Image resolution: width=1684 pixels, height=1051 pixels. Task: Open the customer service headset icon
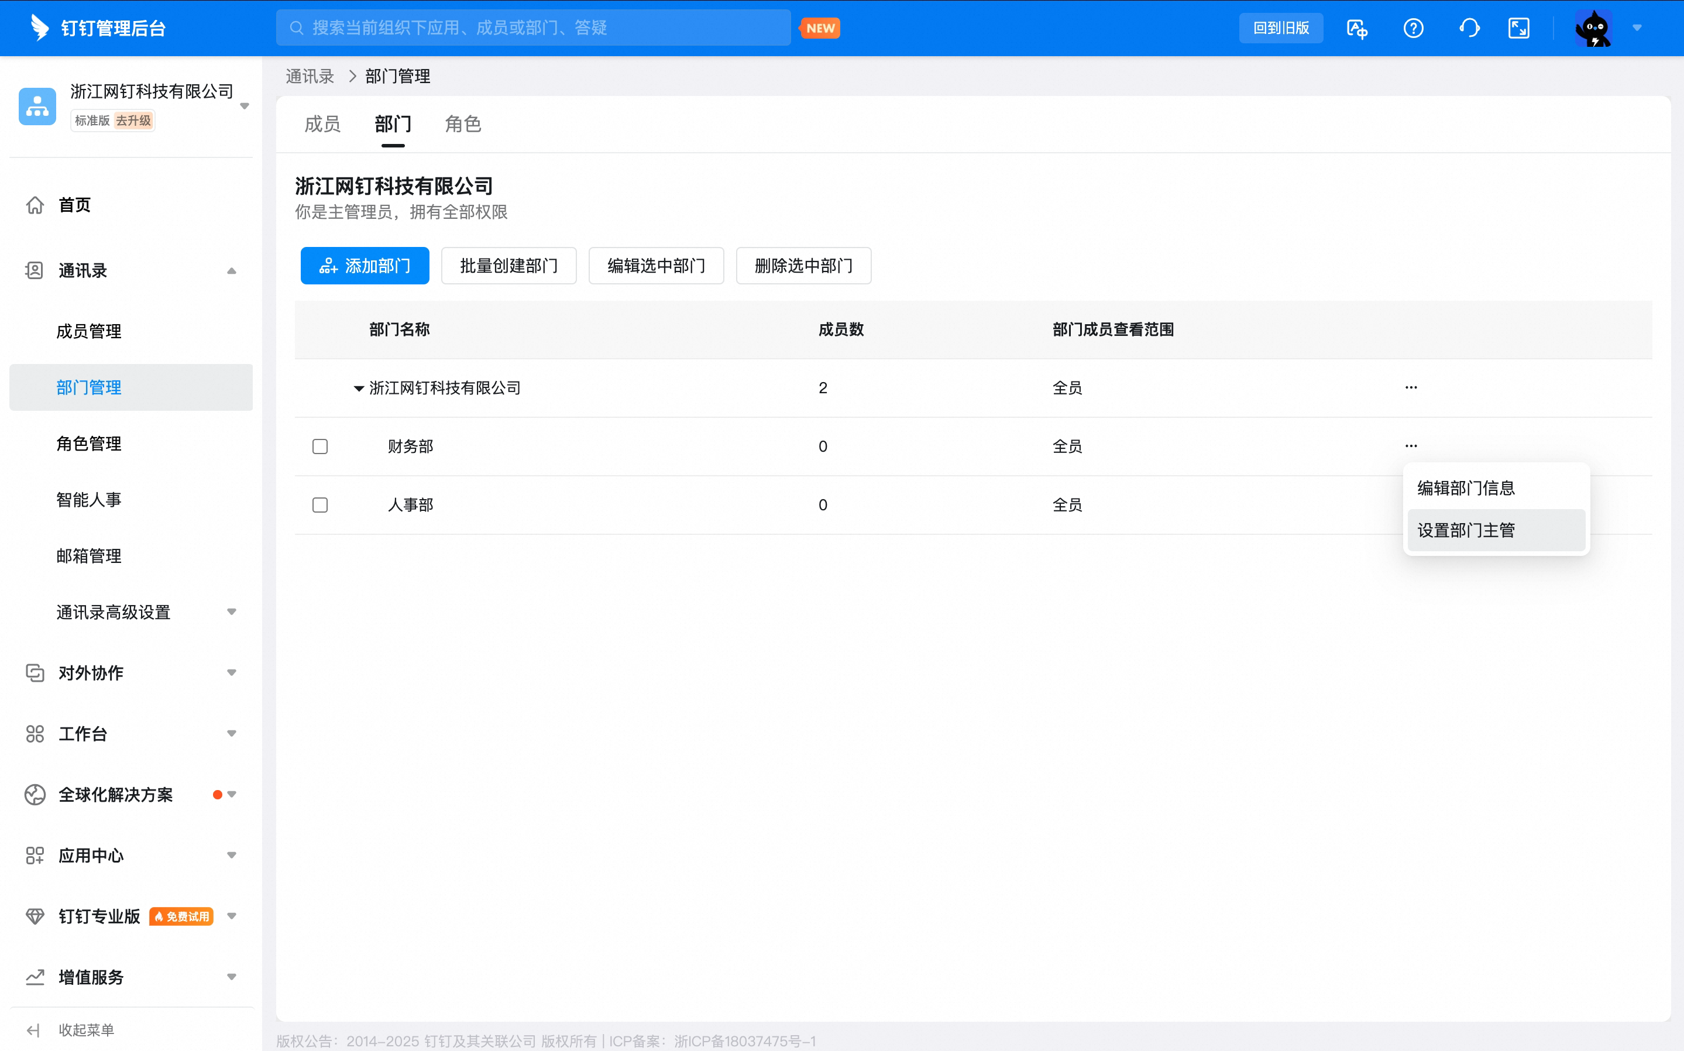coord(1469,29)
